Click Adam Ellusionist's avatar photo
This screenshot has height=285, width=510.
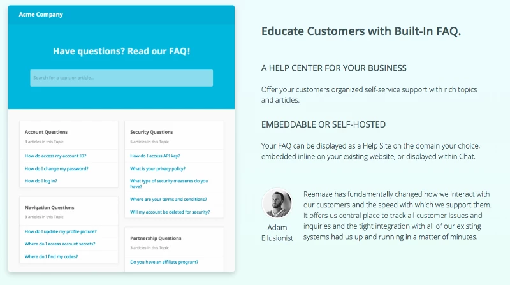(x=277, y=204)
